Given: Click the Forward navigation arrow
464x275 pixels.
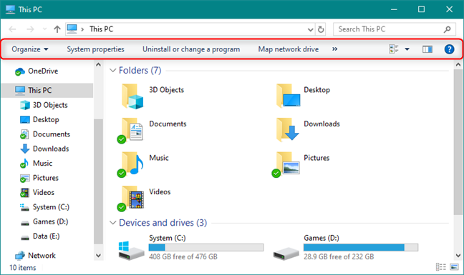Looking at the screenshot, I should [x=30, y=29].
